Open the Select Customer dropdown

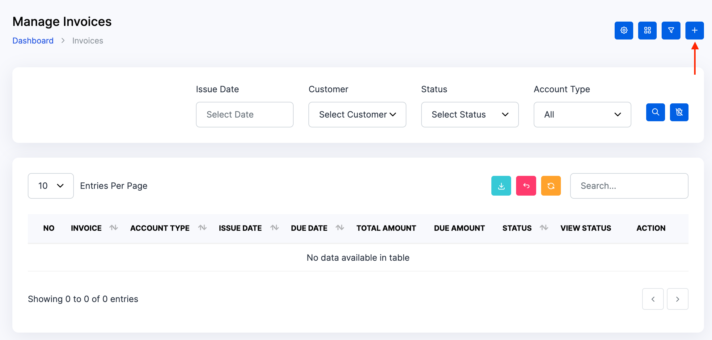tap(357, 114)
